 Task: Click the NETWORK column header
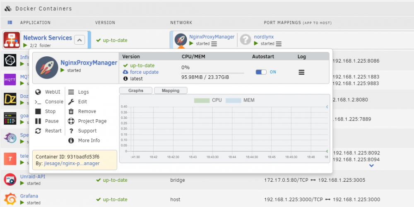click(x=181, y=23)
